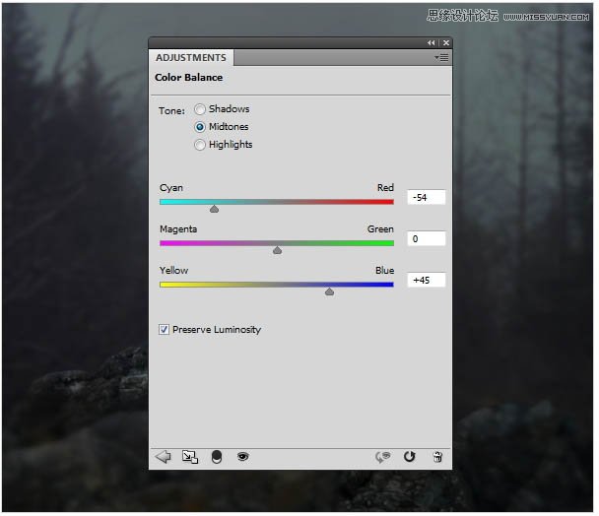Return to the adjustment list using back arrow
Viewport: 599px width, 516px height.
[164, 457]
